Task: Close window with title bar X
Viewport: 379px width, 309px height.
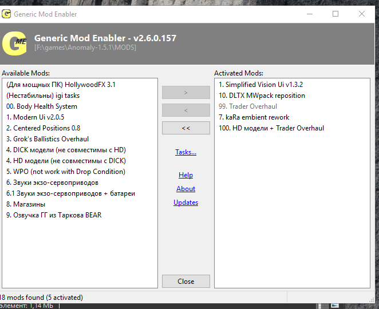Action: (362, 14)
